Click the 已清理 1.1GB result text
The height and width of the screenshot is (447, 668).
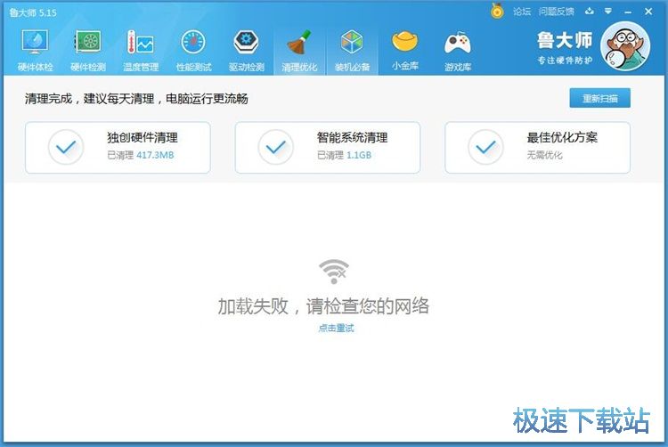[344, 155]
